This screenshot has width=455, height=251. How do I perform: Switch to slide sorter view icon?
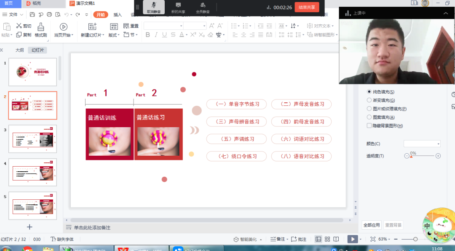click(x=327, y=239)
